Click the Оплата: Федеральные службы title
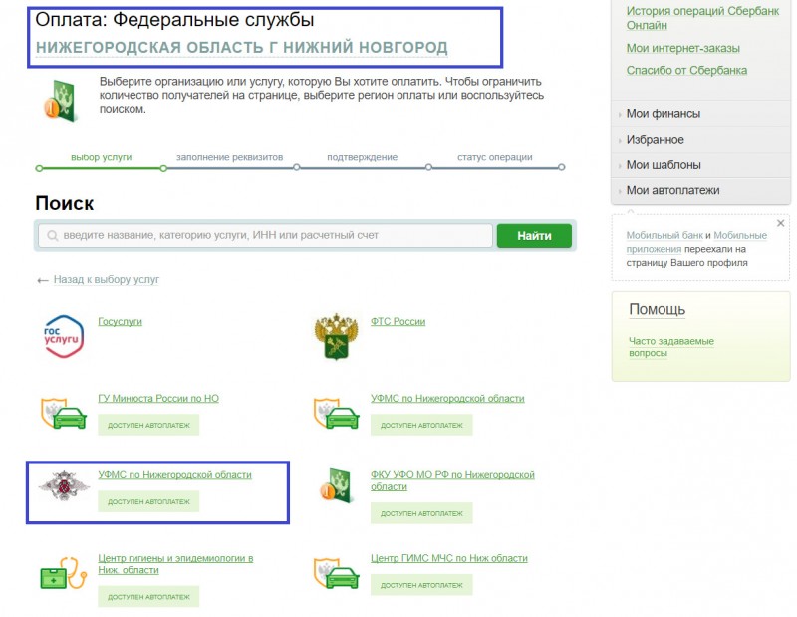Viewport: 797px width, 617px height. coord(174,20)
